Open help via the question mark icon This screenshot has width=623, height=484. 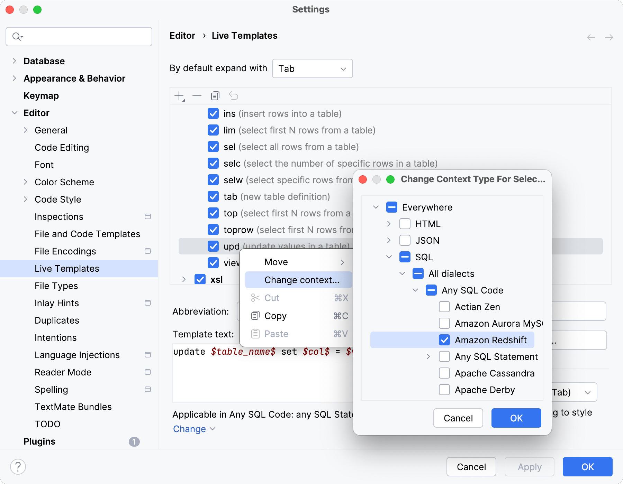[x=19, y=466]
